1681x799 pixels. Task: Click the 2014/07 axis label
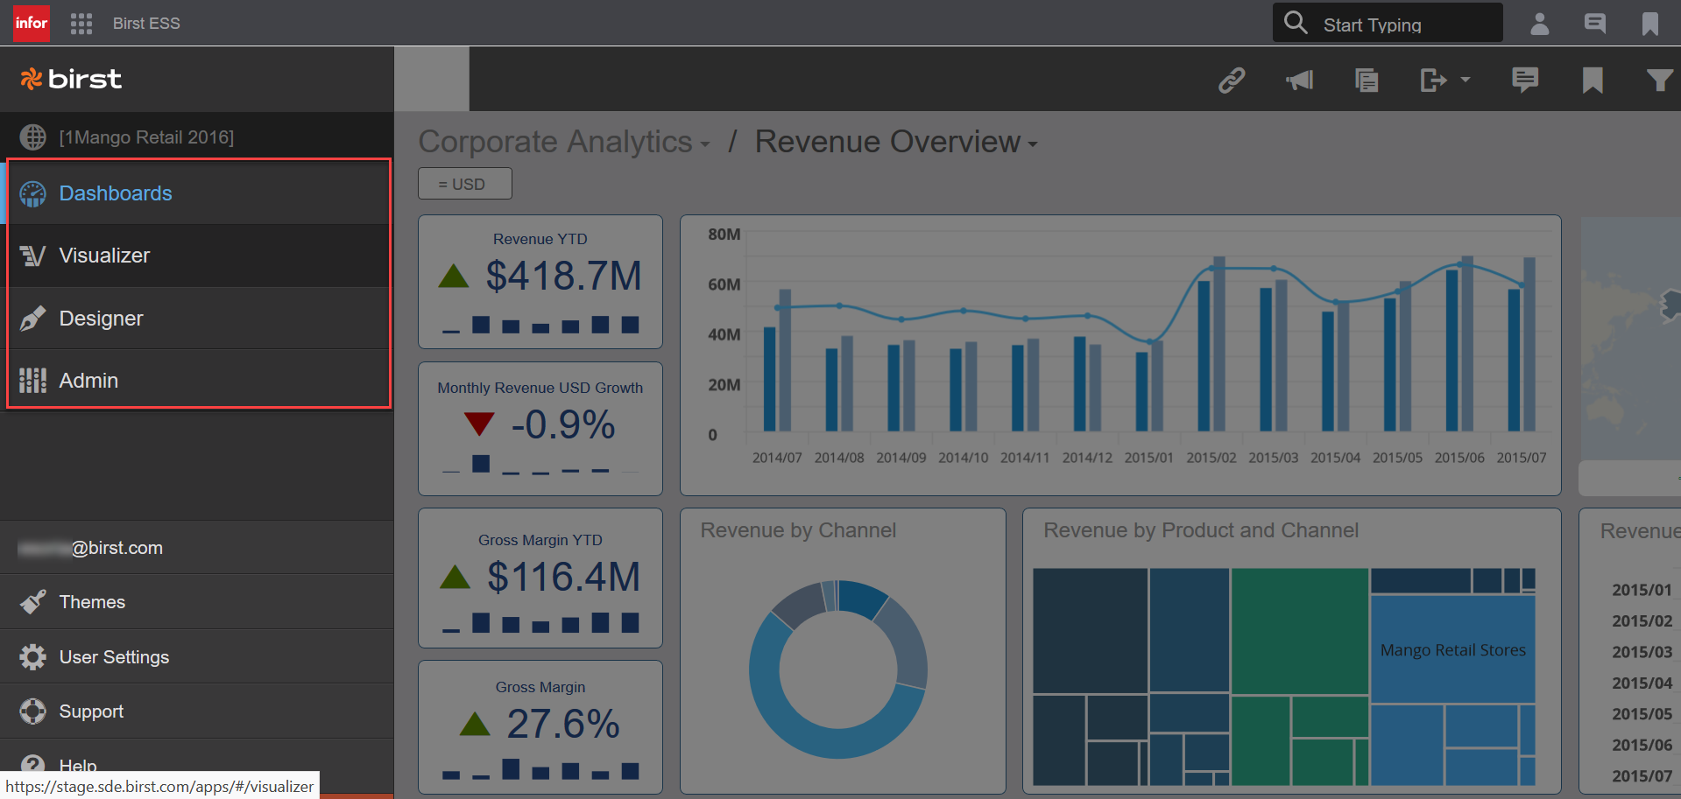click(x=777, y=458)
